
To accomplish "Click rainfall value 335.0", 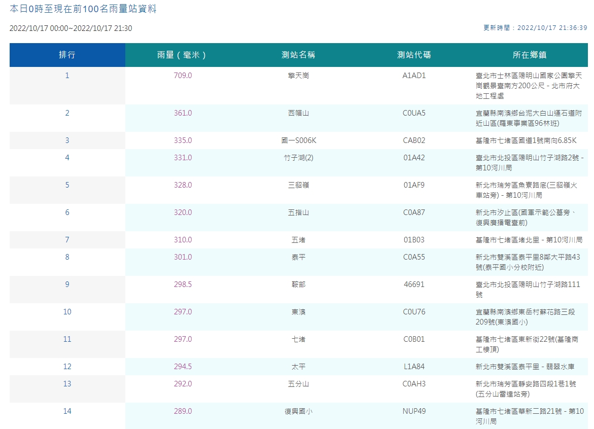I will 183,140.
